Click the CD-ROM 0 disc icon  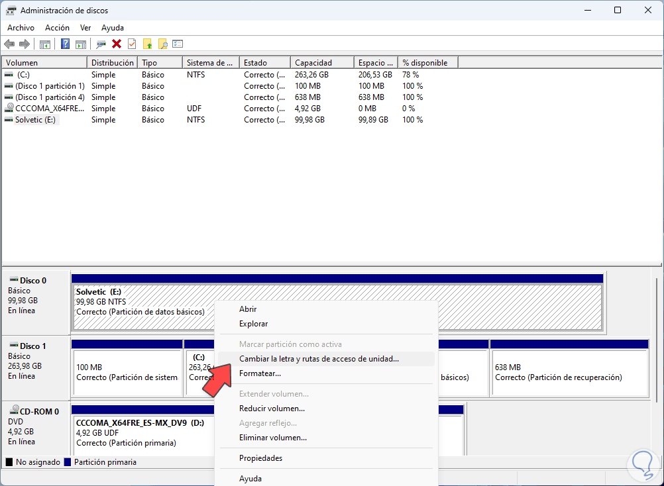[15, 410]
